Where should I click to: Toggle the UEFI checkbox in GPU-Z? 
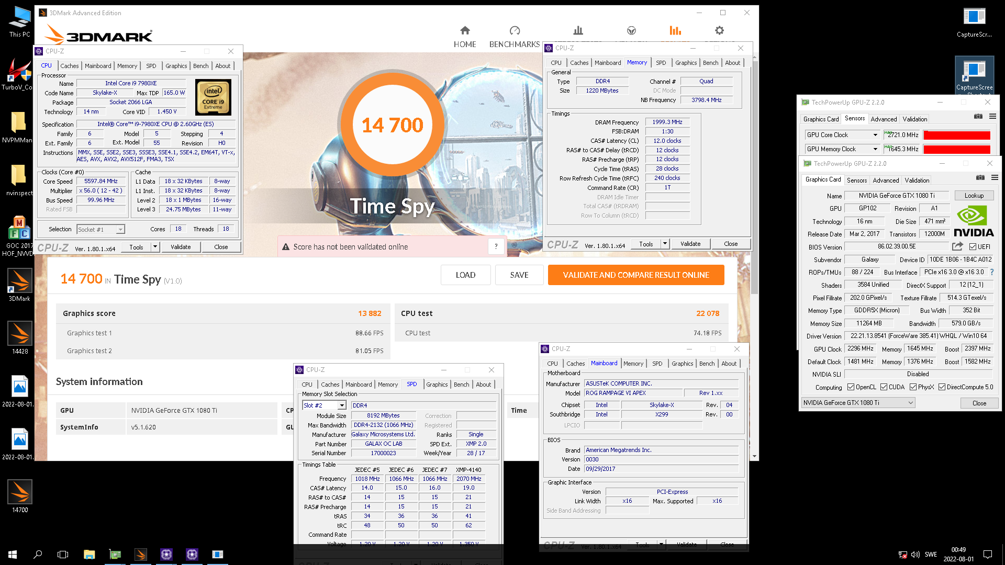[973, 247]
